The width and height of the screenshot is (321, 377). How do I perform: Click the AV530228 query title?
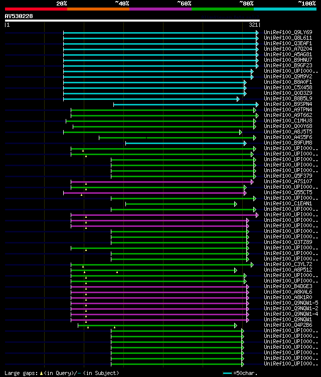pos(19,16)
